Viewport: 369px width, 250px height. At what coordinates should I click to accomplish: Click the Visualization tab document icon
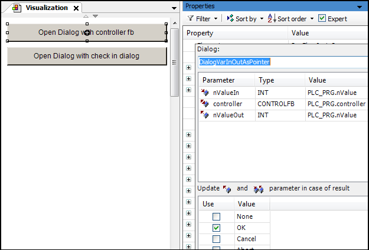coord(17,8)
